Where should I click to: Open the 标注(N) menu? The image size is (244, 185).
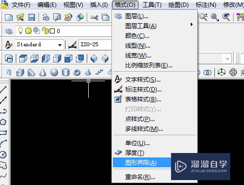(x=206, y=5)
